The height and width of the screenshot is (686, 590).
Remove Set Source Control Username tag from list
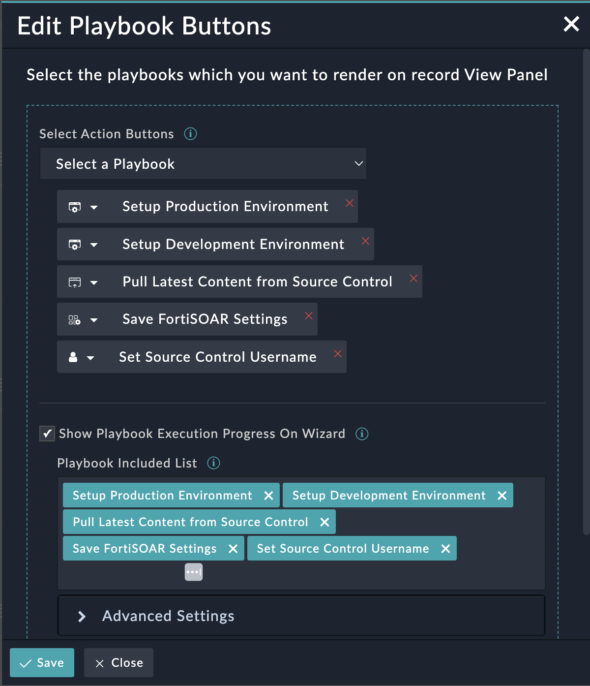[445, 549]
